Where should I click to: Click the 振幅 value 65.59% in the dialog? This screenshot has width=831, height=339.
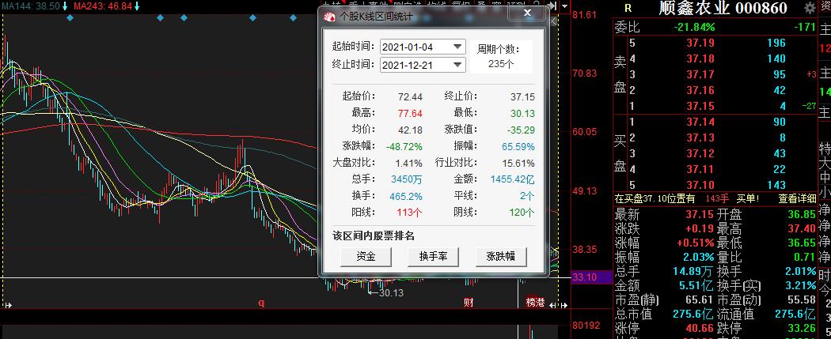click(x=518, y=146)
